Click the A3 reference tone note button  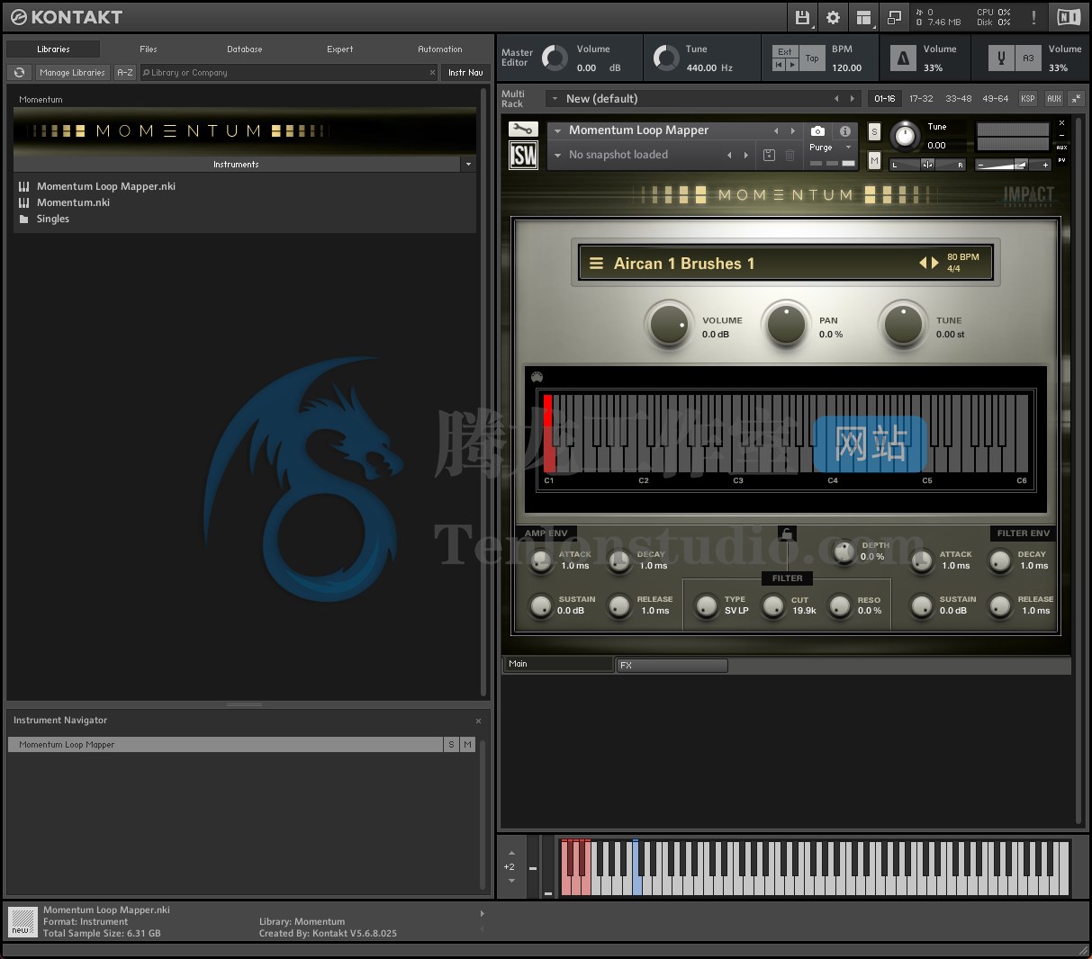[1028, 58]
